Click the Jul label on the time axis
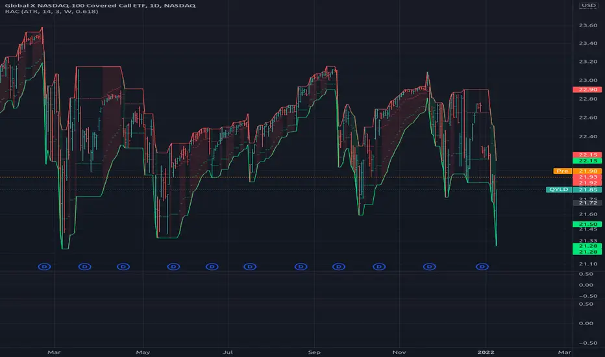This screenshot has height=357, width=605. pyautogui.click(x=228, y=352)
